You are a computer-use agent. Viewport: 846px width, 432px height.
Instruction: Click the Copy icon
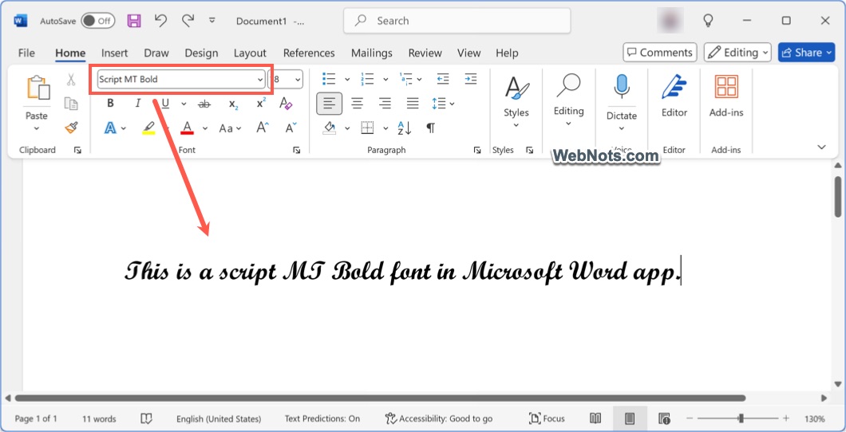pyautogui.click(x=71, y=104)
